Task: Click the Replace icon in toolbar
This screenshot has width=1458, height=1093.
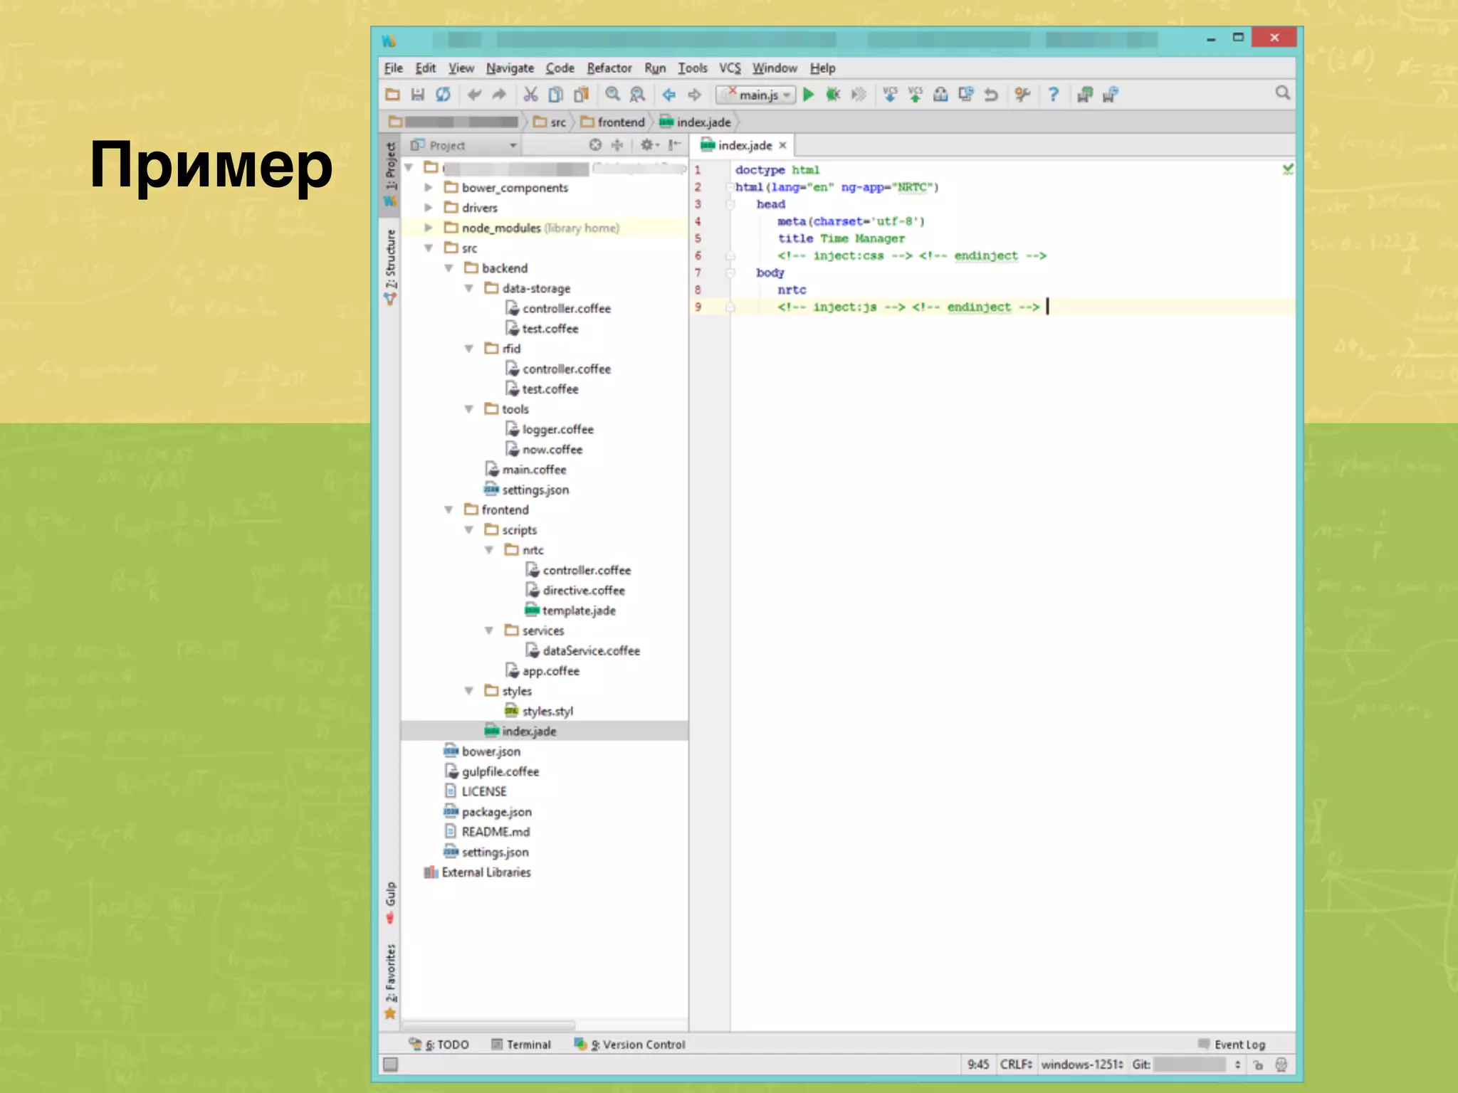Action: [638, 94]
